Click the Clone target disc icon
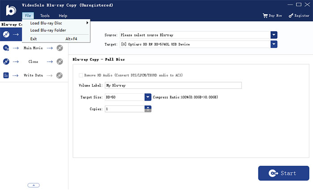The height and width of the screenshot is (193, 313). click(59, 61)
